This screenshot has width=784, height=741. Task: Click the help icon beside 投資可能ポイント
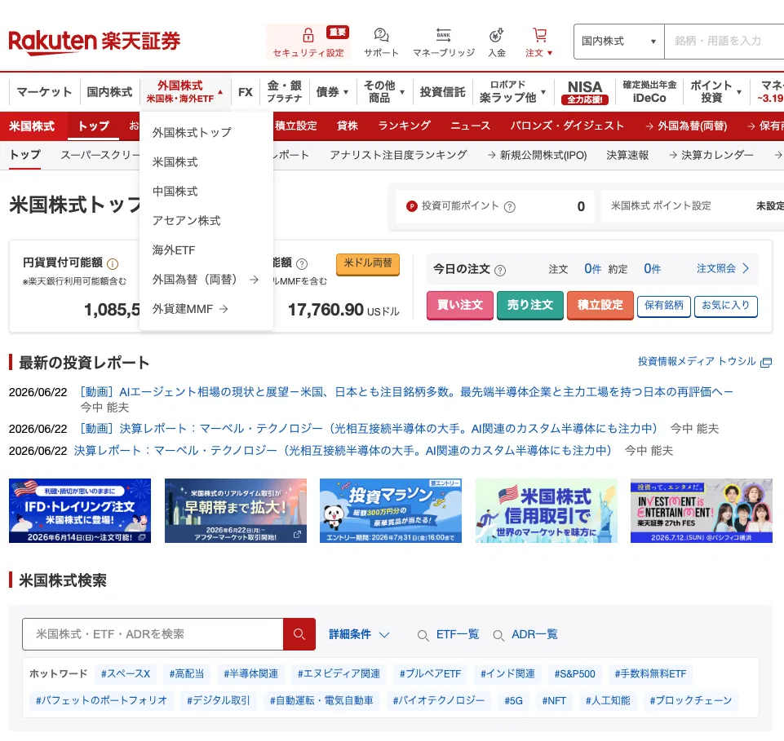(510, 207)
